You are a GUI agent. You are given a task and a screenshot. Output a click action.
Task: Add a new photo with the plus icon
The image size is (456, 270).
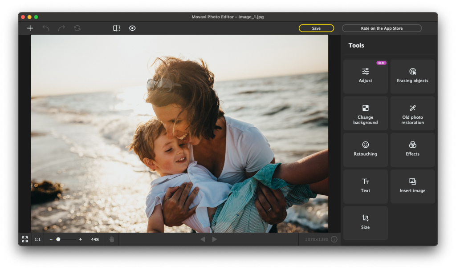click(x=30, y=28)
